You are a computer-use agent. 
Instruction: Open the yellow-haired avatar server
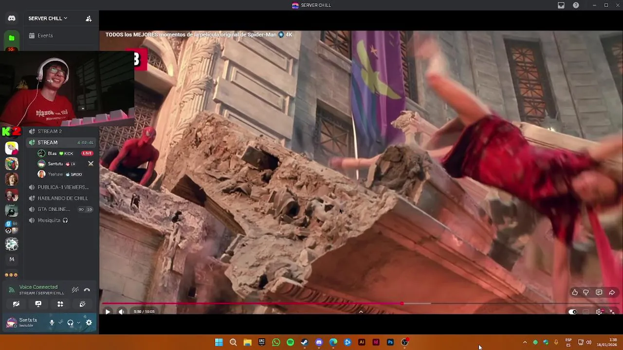[x=12, y=147]
